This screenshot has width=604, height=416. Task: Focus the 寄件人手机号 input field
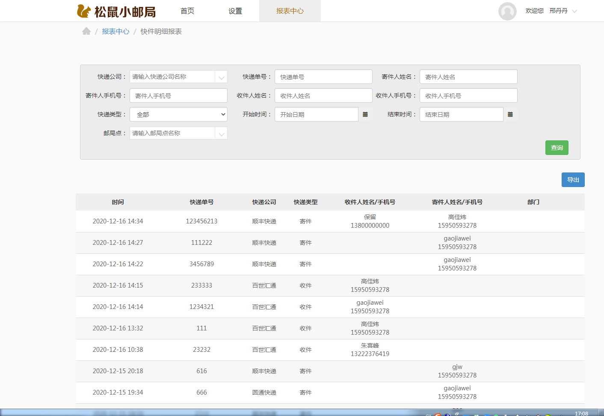tap(178, 95)
